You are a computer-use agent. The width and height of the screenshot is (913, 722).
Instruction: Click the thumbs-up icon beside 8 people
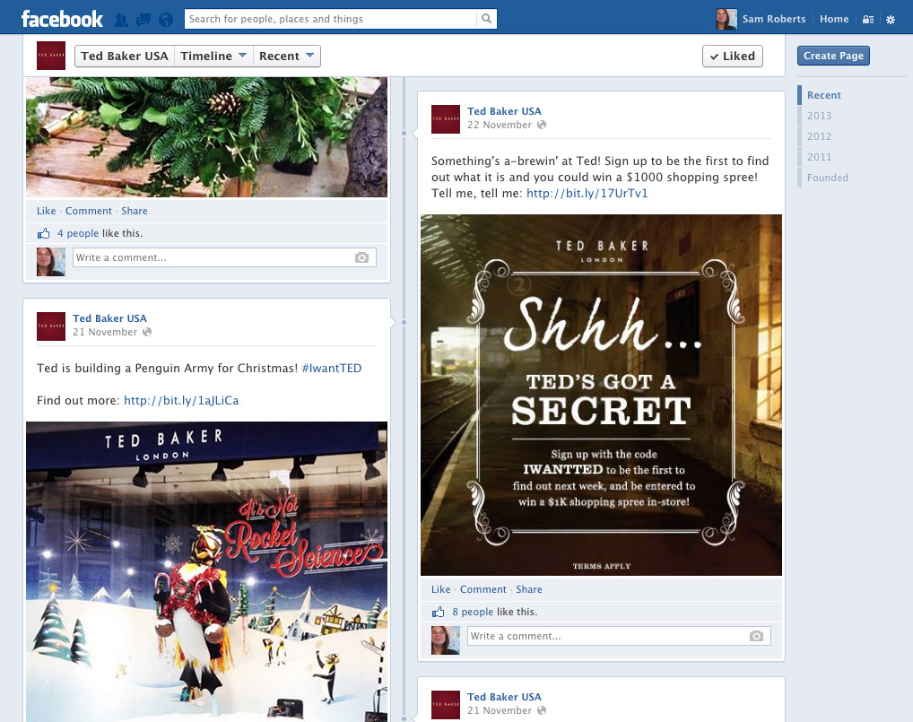[439, 612]
